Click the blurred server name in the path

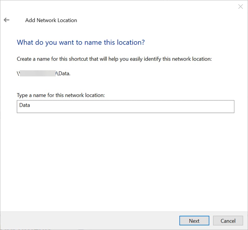pos(37,74)
